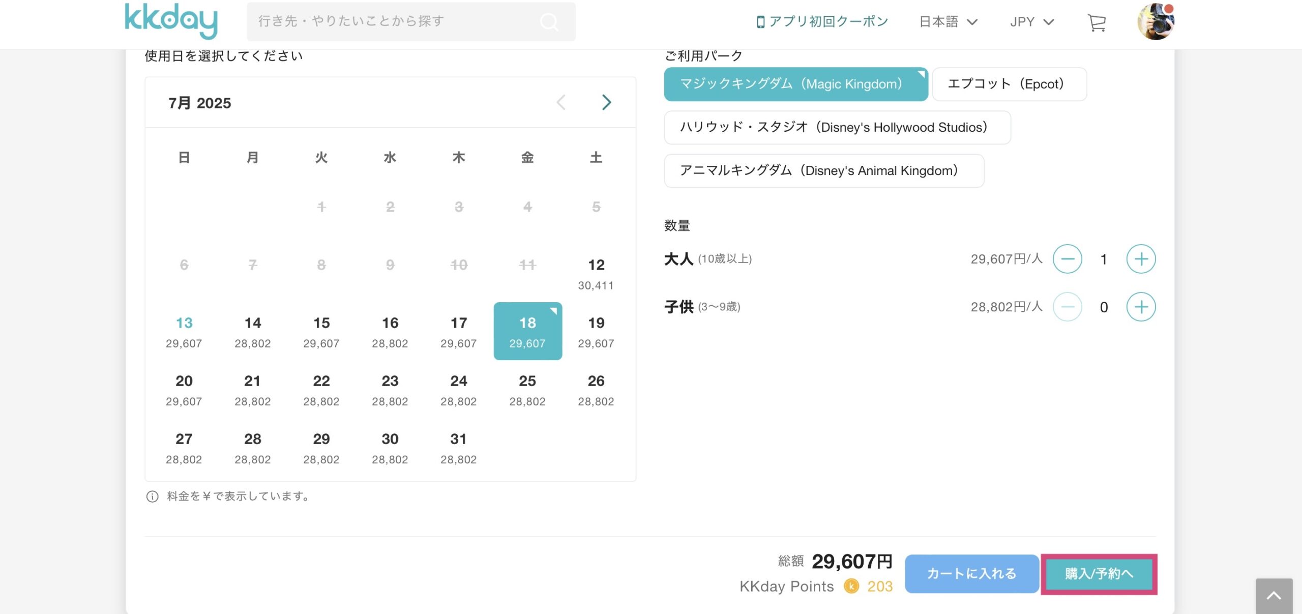Click the 購入/予約へ button
The width and height of the screenshot is (1302, 614).
1099,574
